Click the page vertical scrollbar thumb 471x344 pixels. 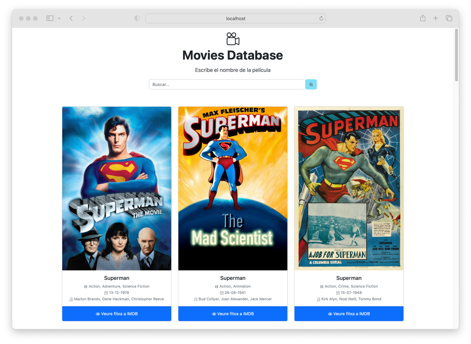click(456, 55)
